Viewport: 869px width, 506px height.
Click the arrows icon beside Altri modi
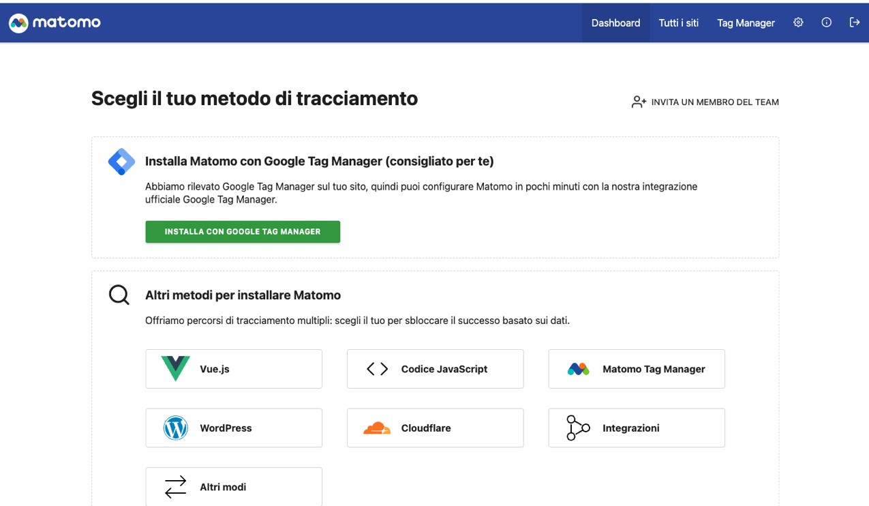(x=175, y=487)
